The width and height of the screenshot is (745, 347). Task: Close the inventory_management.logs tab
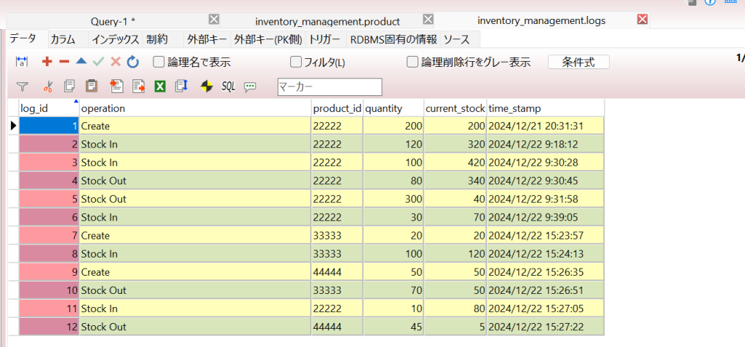click(642, 20)
